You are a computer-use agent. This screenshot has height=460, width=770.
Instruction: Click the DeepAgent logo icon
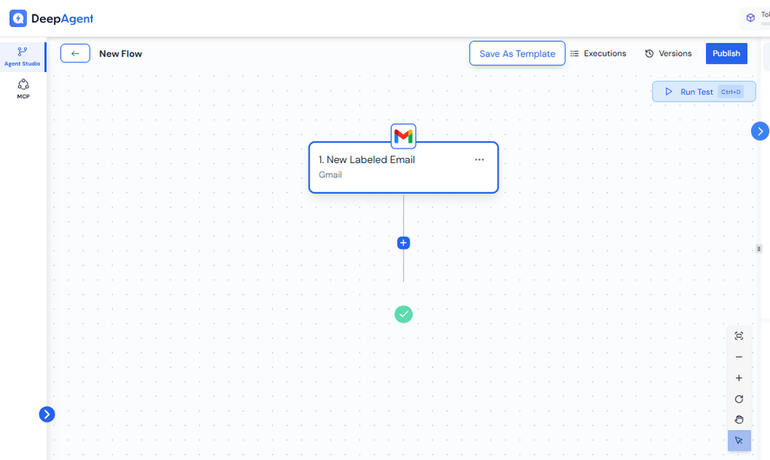point(17,18)
